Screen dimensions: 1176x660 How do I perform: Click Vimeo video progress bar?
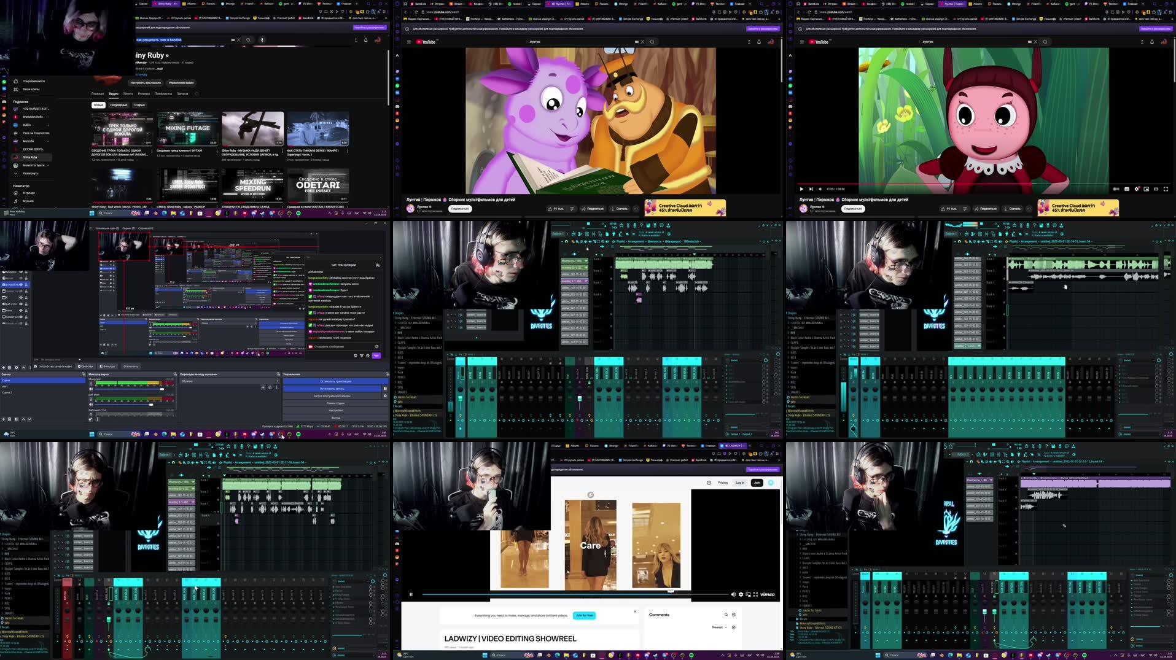[574, 594]
